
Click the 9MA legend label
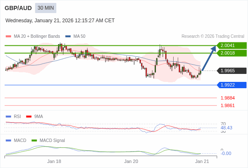point(39,117)
